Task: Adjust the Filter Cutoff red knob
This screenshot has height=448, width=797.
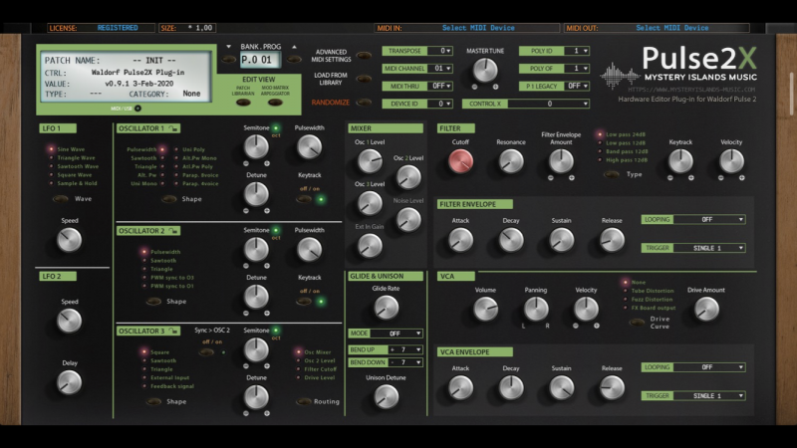Action: pos(460,161)
